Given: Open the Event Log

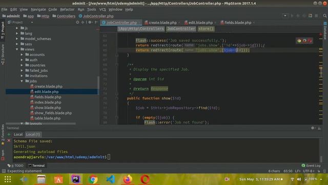Looking at the screenshot, I should pos(311,165).
